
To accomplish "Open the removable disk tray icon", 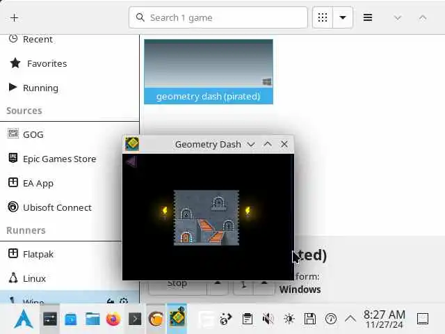I will 310,319.
